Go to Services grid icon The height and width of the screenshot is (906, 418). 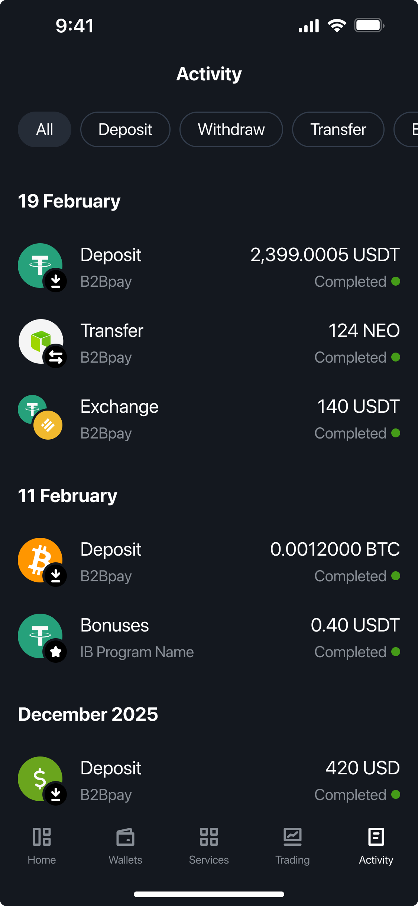(209, 837)
